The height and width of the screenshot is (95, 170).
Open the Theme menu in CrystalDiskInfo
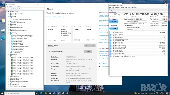tap(122, 7)
